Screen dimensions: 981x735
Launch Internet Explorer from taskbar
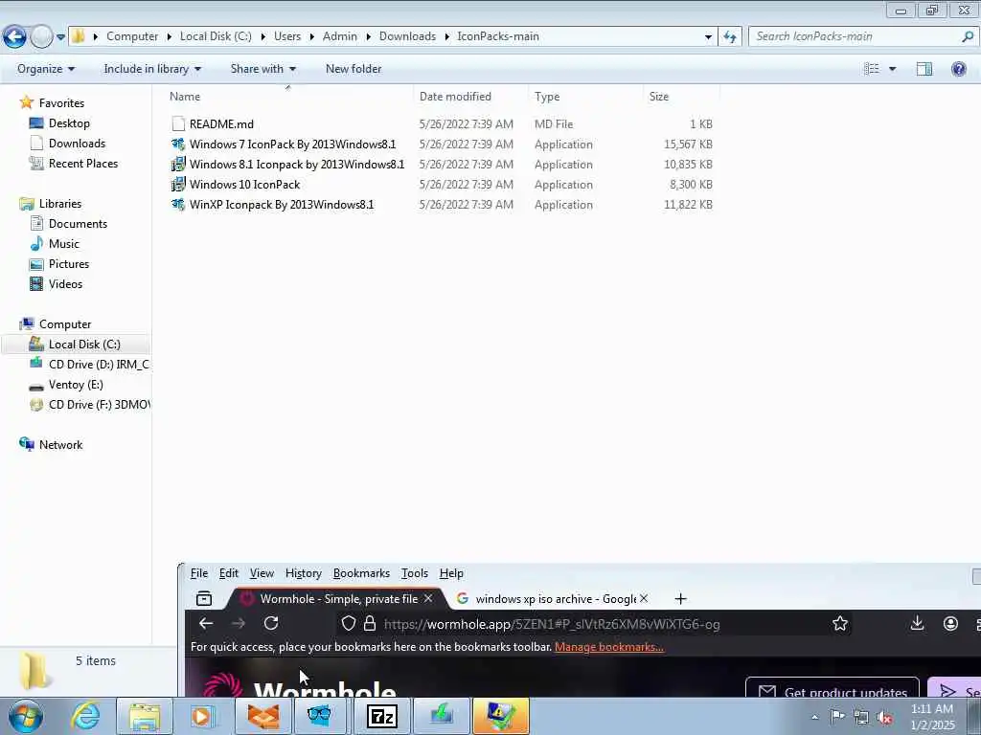coord(85,716)
